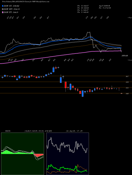Click the 'MACD:' panel heading
Image resolution: width=132 pixels, height=175 pixels.
tap(8, 131)
